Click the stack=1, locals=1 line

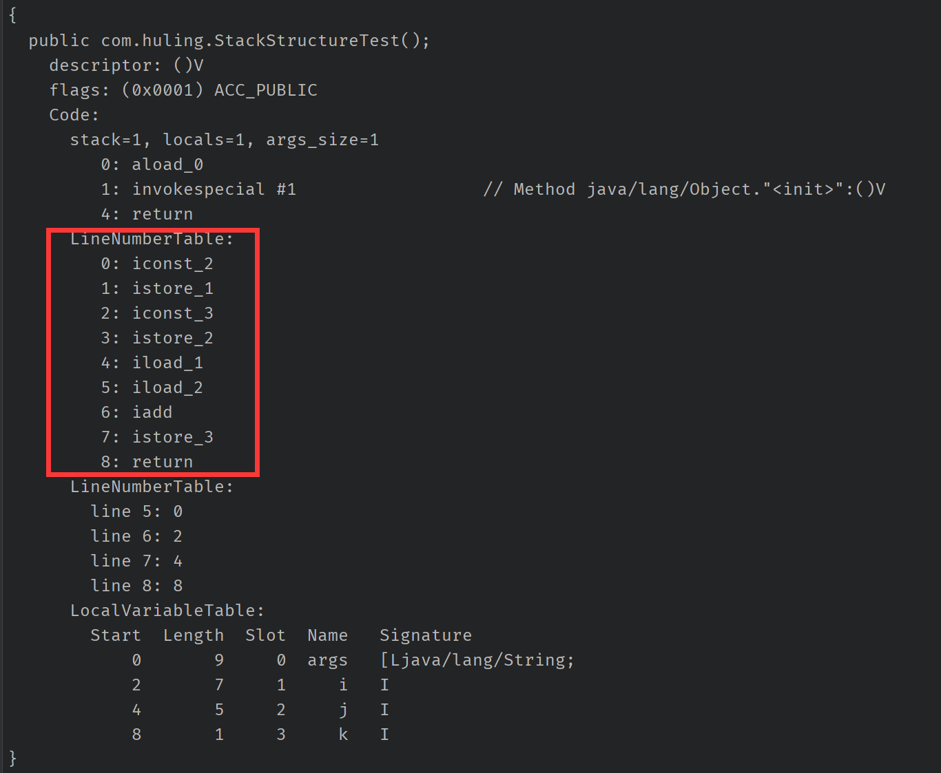(225, 140)
